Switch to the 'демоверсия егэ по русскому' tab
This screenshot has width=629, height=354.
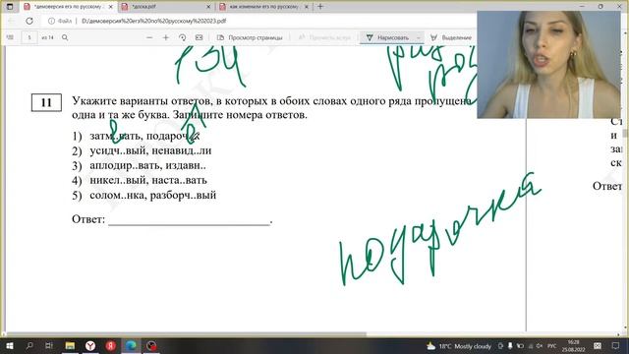(x=68, y=7)
